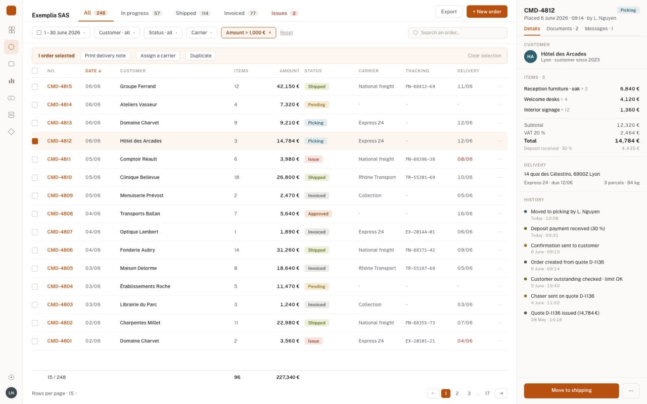Click the Issue status badge for CMD-4811
The height and width of the screenshot is (404, 647).
coord(313,159)
